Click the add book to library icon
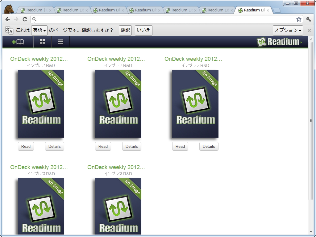 [18, 42]
